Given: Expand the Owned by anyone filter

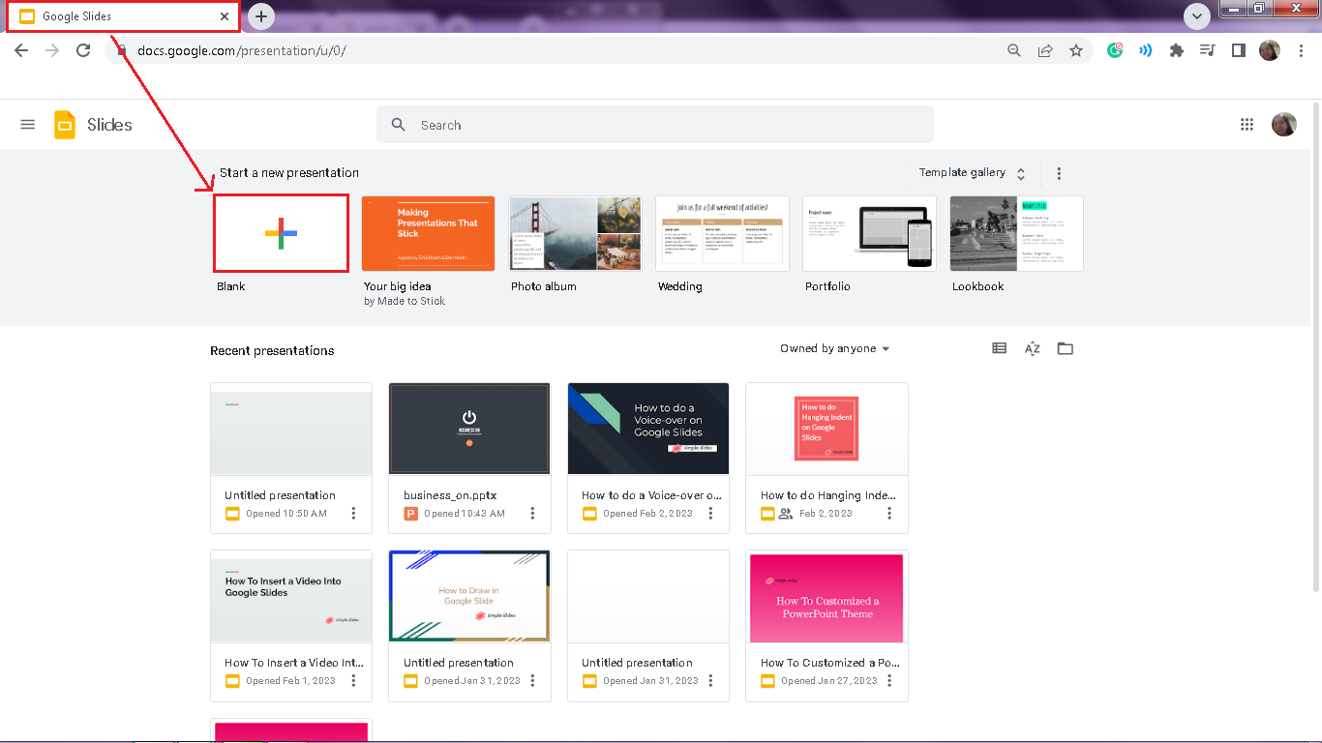Looking at the screenshot, I should click(x=834, y=348).
